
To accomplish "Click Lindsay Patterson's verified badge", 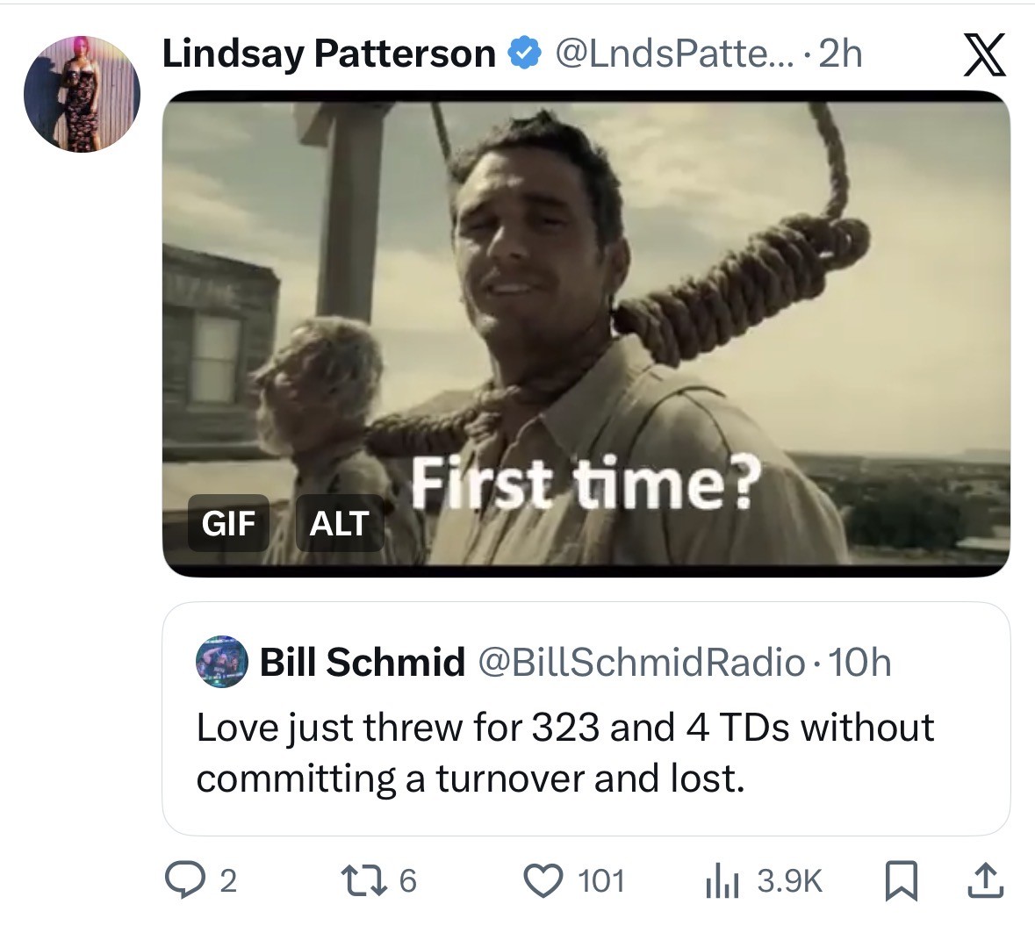I will coord(524,54).
